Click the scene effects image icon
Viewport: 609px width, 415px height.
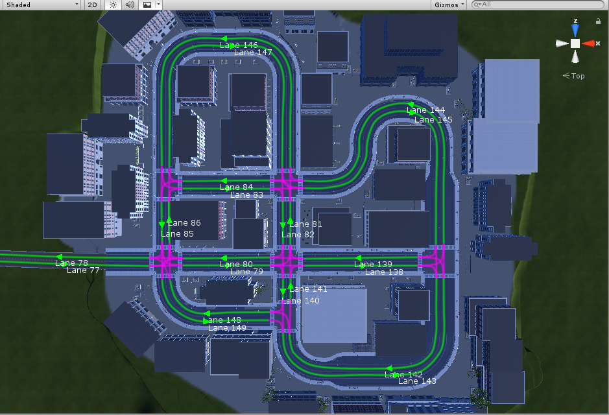click(x=147, y=5)
